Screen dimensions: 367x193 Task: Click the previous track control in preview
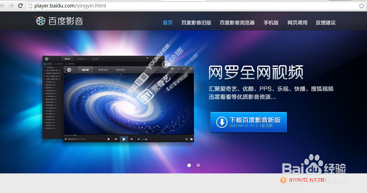[116, 139]
